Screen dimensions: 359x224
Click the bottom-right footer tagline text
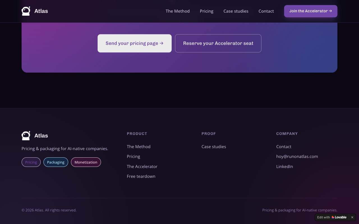[300, 210]
